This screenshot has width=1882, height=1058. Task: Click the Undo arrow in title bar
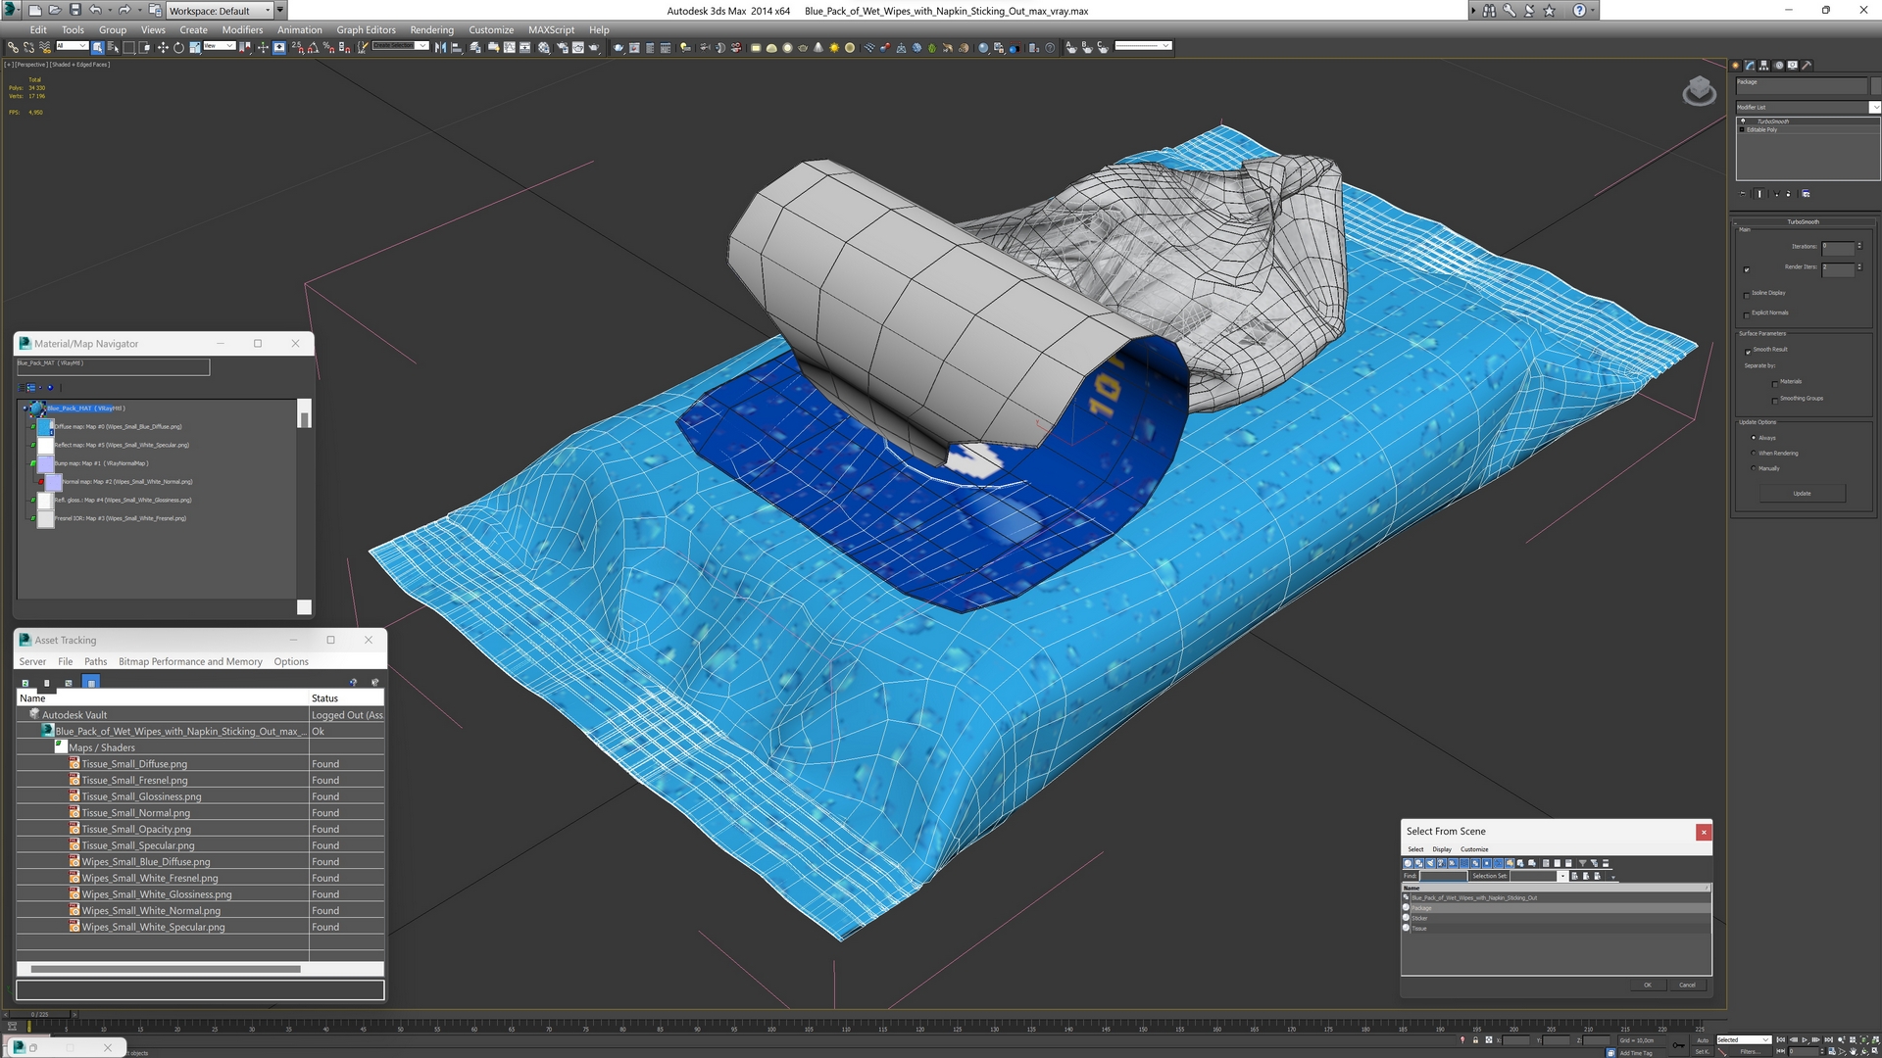95,10
